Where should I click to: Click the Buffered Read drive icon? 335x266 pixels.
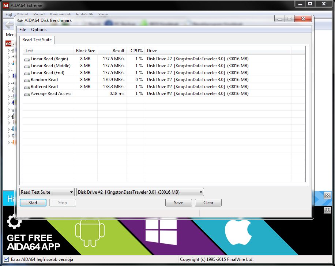click(27, 87)
